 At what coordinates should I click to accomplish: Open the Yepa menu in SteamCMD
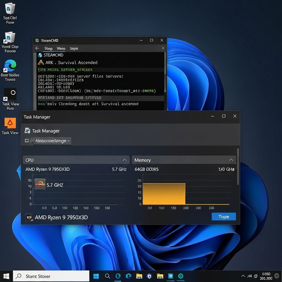pos(74,48)
